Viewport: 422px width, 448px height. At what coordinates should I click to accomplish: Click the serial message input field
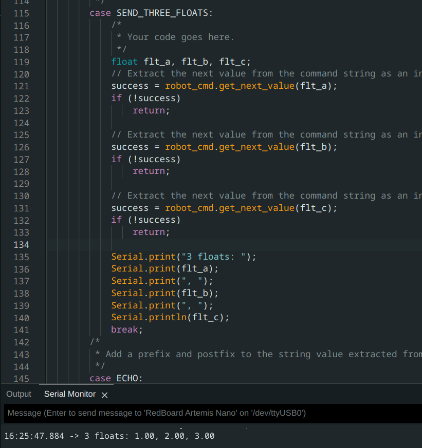(213, 413)
